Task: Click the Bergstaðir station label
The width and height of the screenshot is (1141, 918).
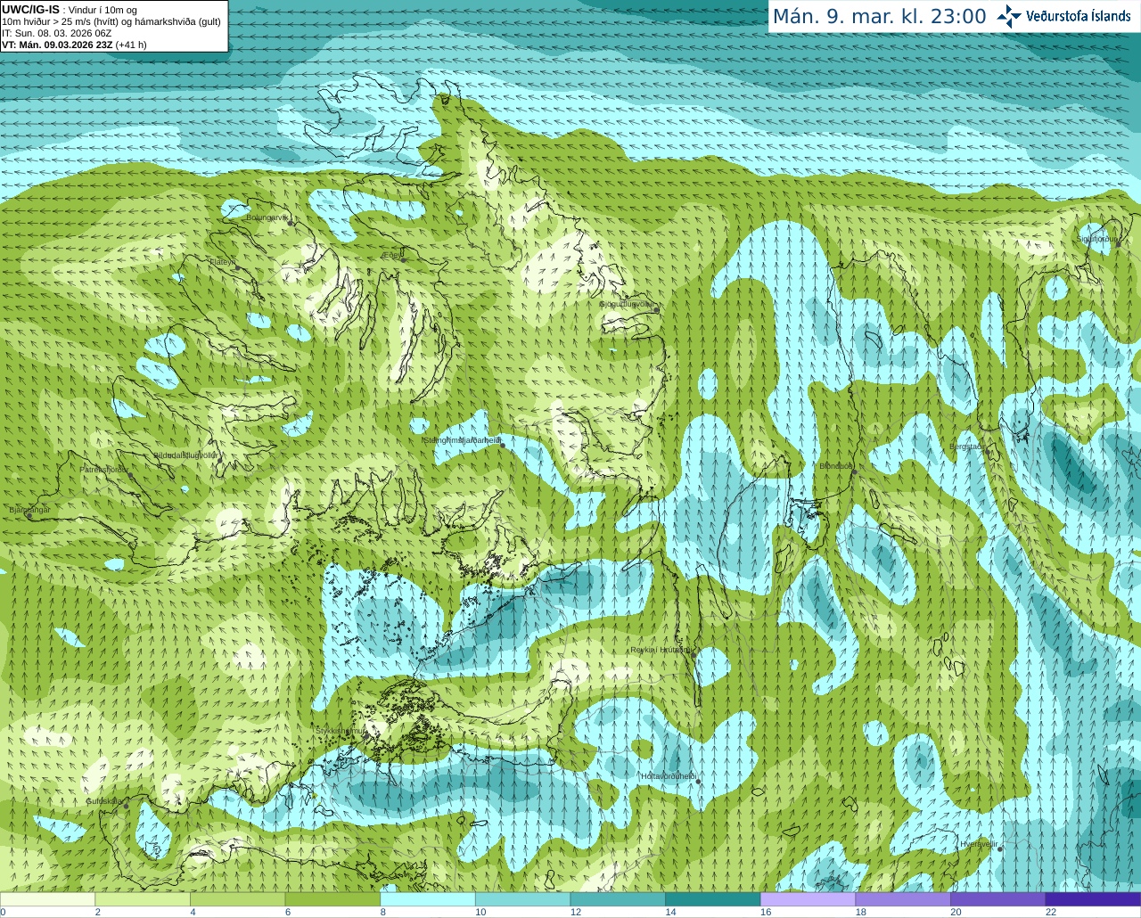Action: coord(966,447)
